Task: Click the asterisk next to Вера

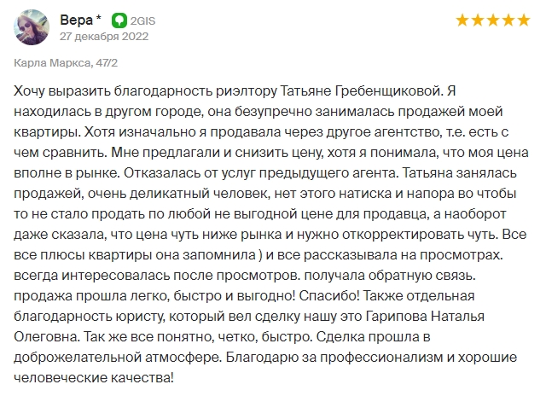Action: [x=99, y=17]
